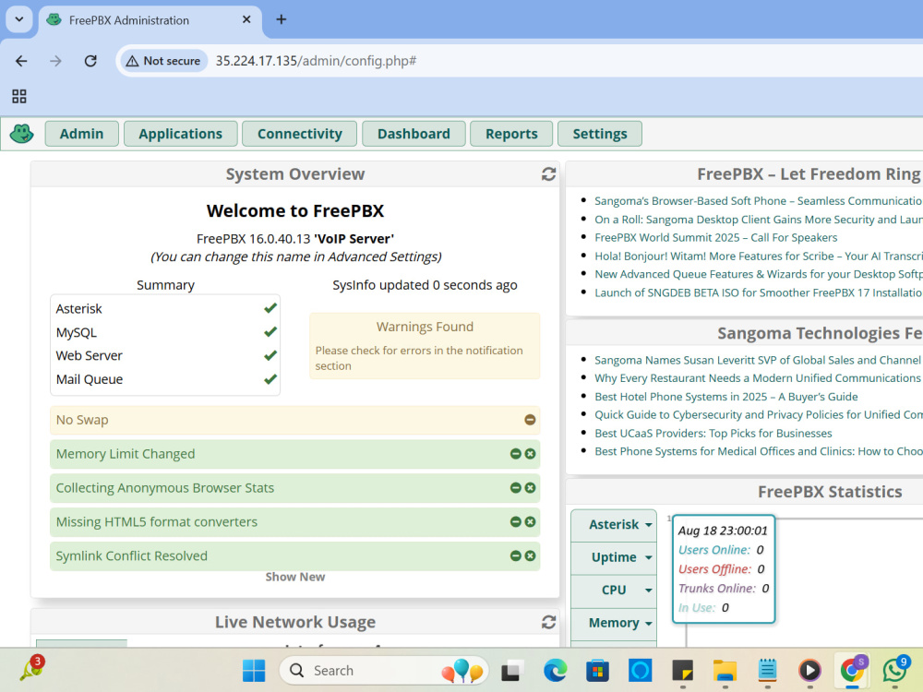
Task: Open Sangoma Names Susan Leveritt article
Action: click(758, 360)
